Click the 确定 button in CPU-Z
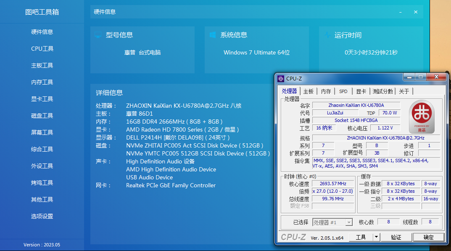 tap(428, 237)
